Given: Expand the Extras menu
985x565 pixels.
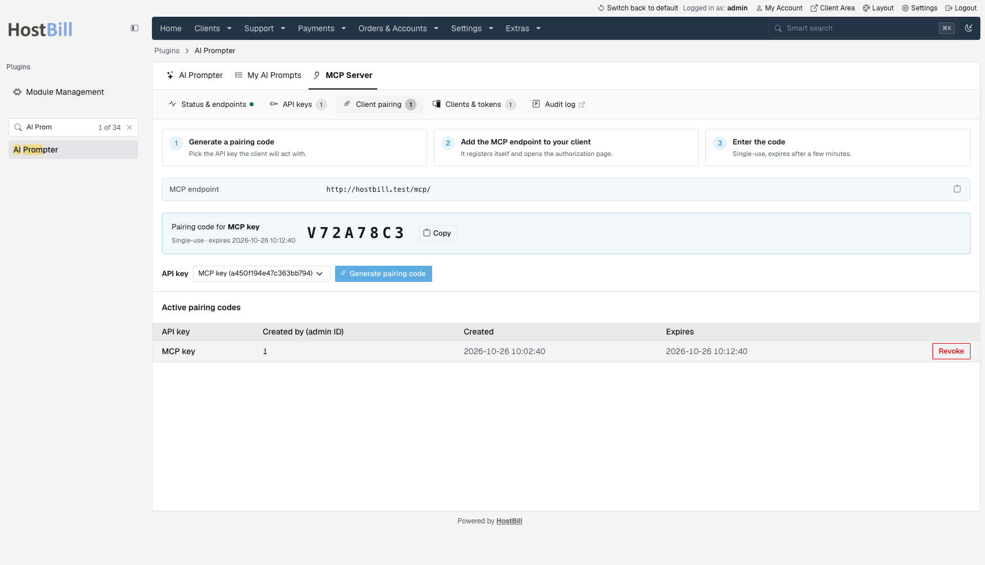Looking at the screenshot, I should click(x=523, y=28).
